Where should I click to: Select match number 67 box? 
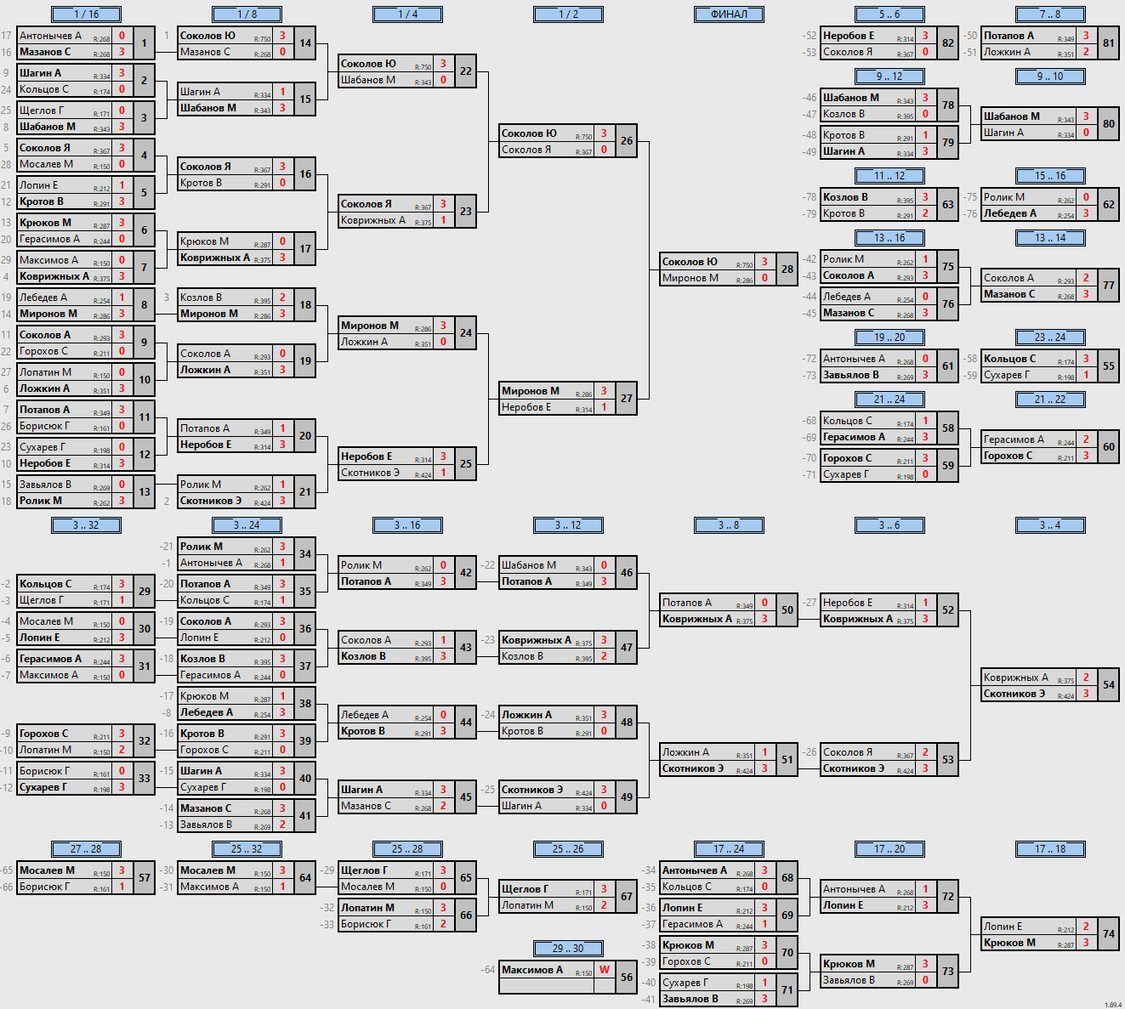tap(627, 897)
